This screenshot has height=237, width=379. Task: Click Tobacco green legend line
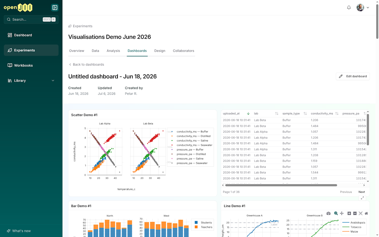point(346,227)
